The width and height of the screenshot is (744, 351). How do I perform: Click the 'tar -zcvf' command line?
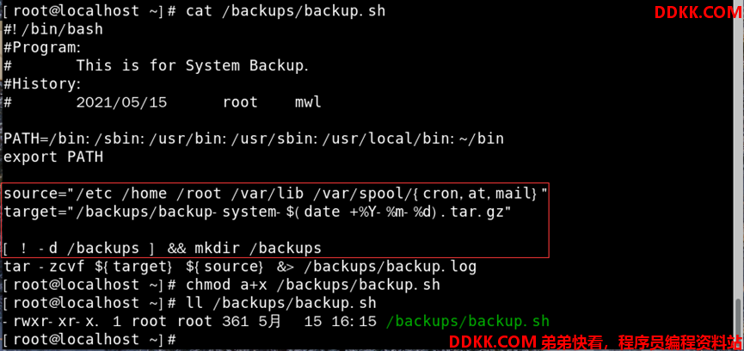click(x=240, y=267)
